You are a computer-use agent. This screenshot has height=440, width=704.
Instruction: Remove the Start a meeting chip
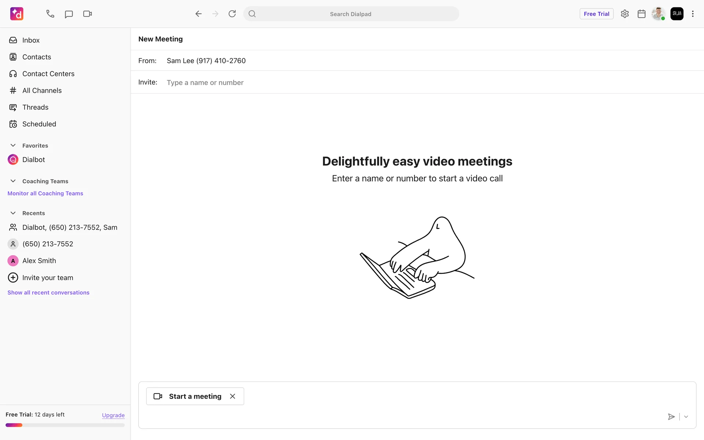point(232,396)
